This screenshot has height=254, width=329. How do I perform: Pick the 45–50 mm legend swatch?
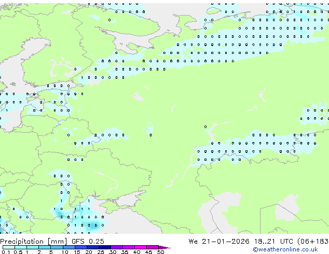tap(153, 247)
